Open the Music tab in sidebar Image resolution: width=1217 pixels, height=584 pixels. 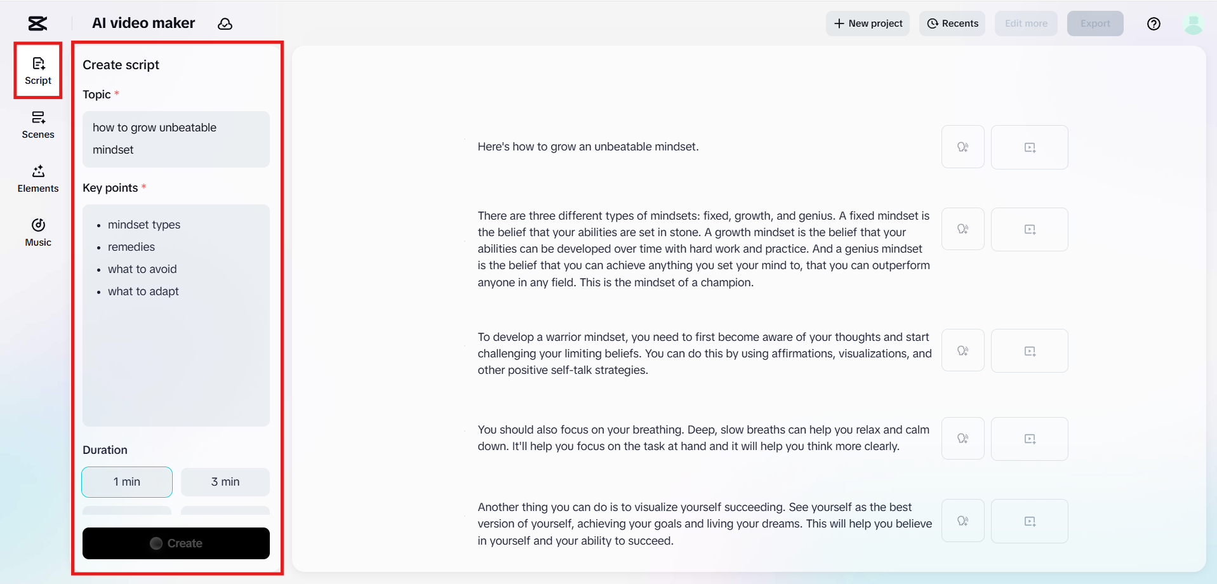(x=38, y=233)
